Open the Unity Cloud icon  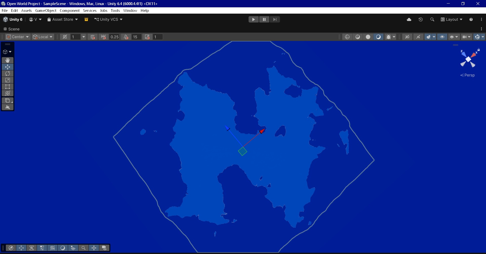click(x=409, y=19)
